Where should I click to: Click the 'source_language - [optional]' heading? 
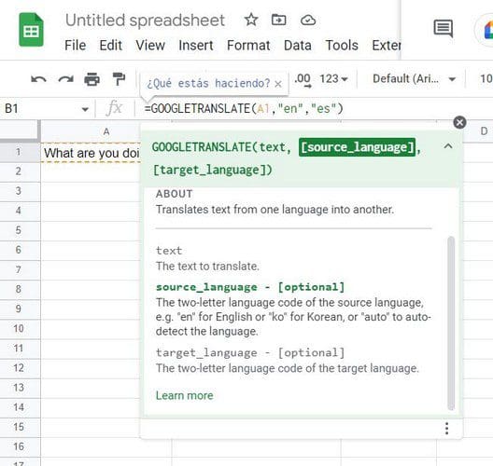click(250, 287)
